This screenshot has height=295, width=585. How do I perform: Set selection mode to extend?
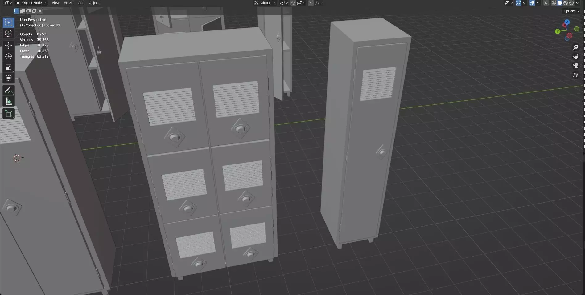[x=23, y=11]
